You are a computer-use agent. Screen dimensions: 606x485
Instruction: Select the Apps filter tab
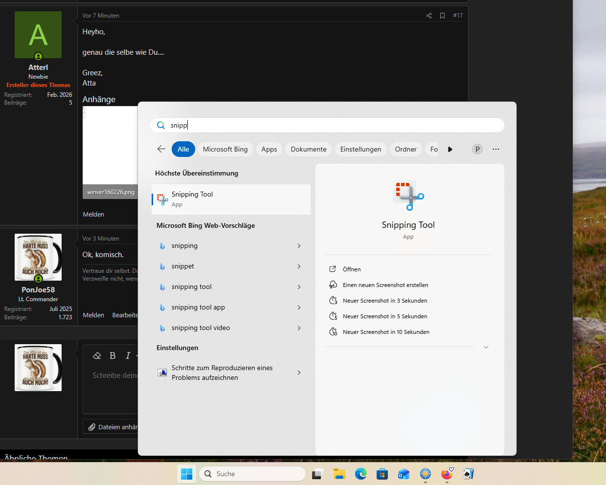tap(269, 149)
